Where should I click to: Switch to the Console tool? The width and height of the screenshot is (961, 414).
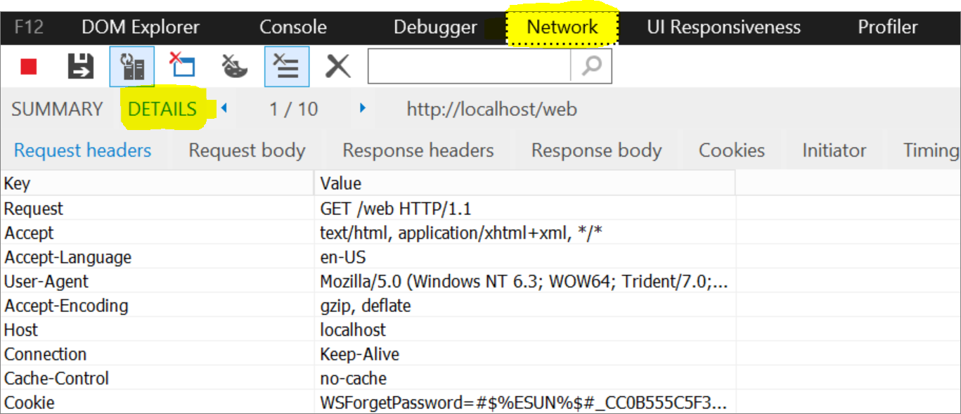(x=293, y=27)
